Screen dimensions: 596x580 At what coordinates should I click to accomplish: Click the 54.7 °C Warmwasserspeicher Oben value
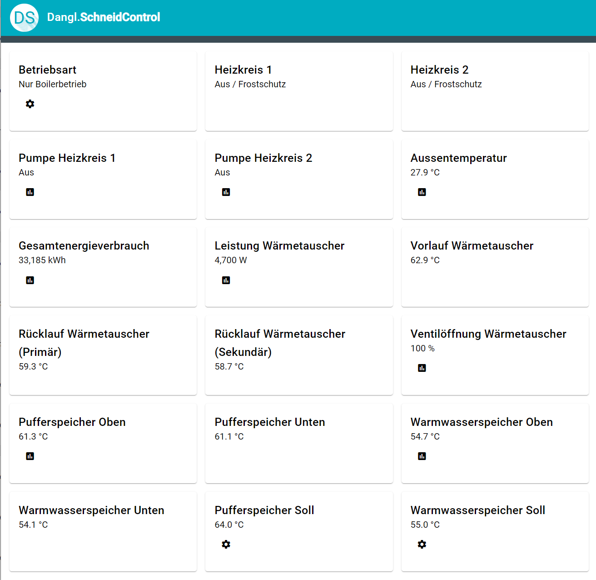click(x=425, y=436)
